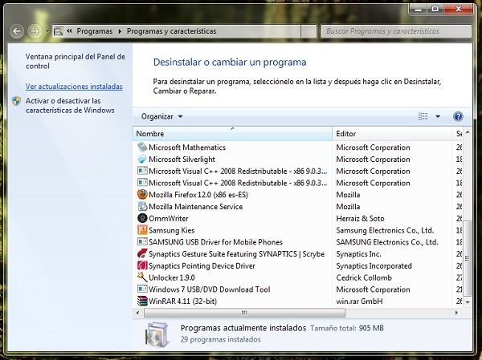The width and height of the screenshot is (482, 360).
Task: Click the OmmWriter app icon
Action: (x=142, y=218)
